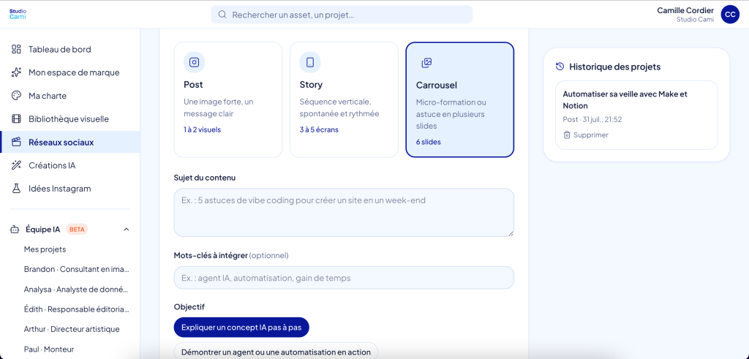Click the '6 slides' text
Viewport: 749px width, 359px height.
pyautogui.click(x=429, y=142)
